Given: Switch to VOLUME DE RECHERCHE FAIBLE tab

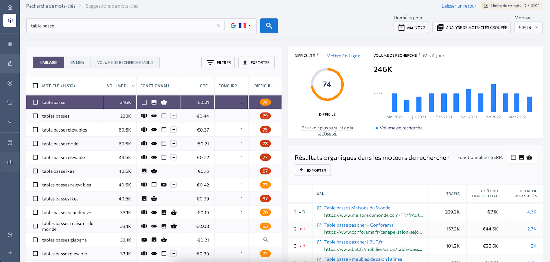Looking at the screenshot, I should [x=125, y=62].
